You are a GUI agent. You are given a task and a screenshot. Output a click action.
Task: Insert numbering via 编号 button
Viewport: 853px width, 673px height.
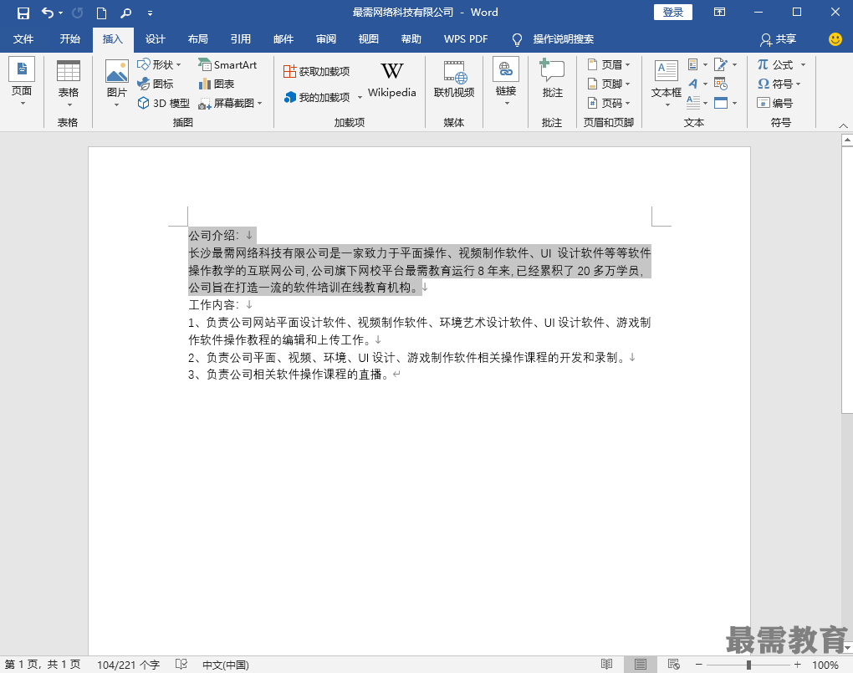pos(775,103)
